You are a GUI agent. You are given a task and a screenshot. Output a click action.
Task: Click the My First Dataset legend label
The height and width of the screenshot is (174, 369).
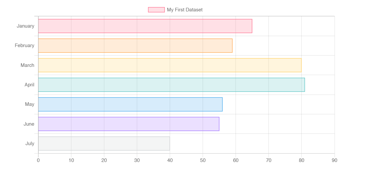point(185,10)
